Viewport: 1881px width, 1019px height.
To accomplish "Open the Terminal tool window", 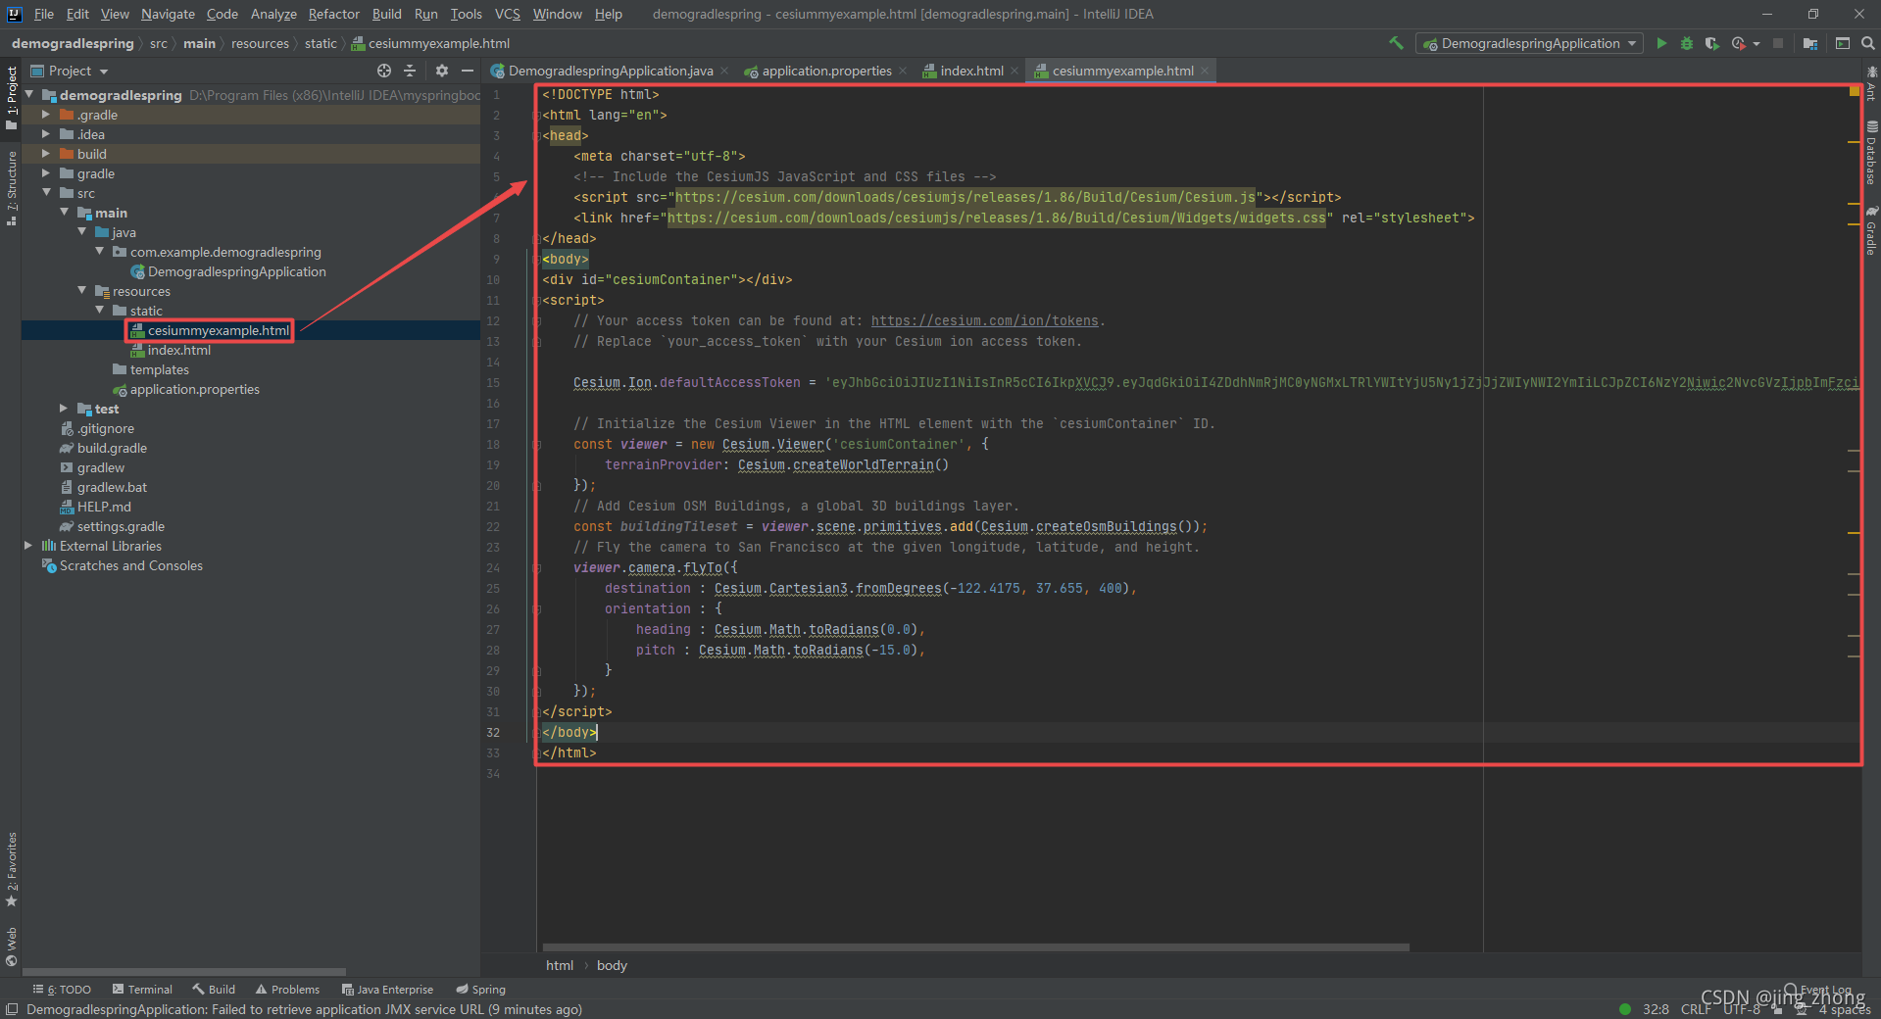I will click(142, 990).
